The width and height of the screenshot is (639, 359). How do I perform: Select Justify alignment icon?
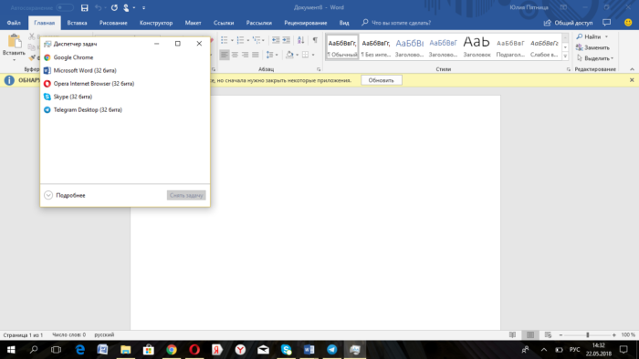(255, 55)
